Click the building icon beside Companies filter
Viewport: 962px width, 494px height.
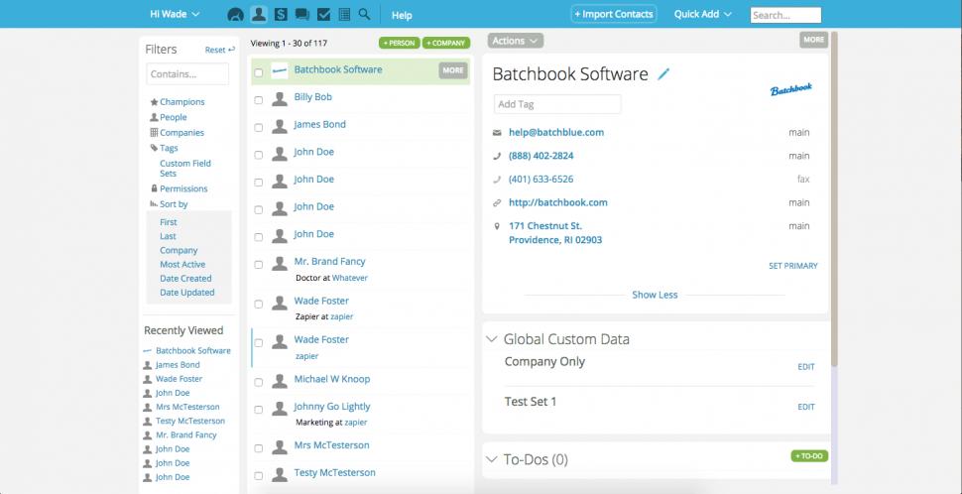pos(154,133)
